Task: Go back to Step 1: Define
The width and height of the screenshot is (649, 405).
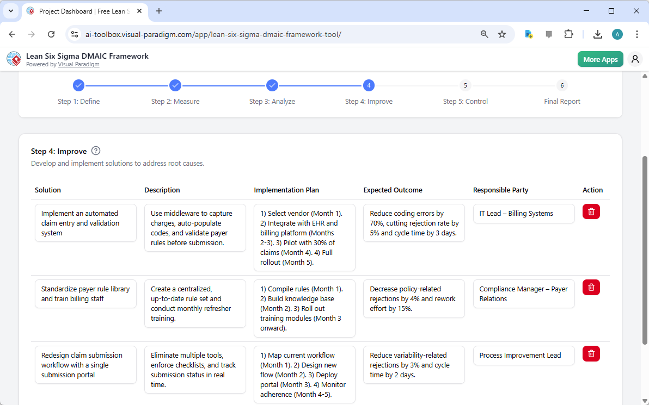Action: tap(78, 85)
